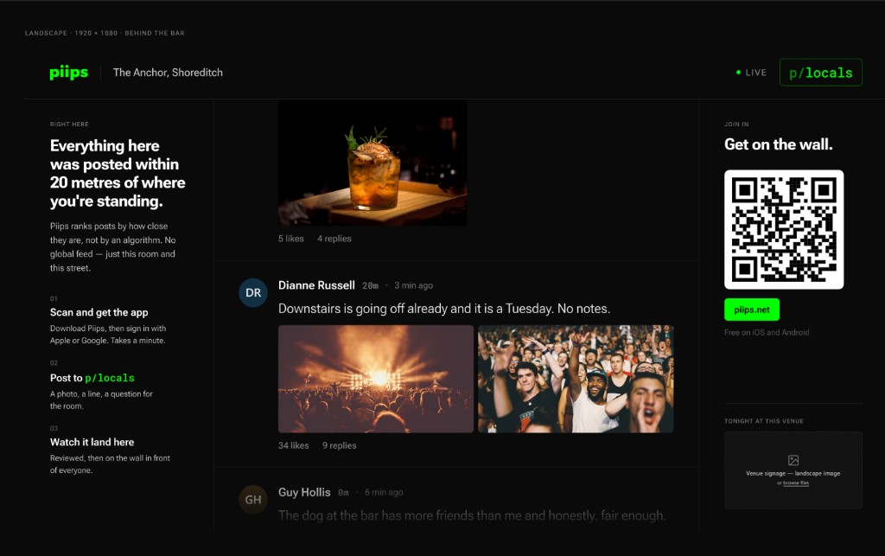Image resolution: width=885 pixels, height=556 pixels.
Task: Open Dianne Russell's profile name
Action: (316, 285)
